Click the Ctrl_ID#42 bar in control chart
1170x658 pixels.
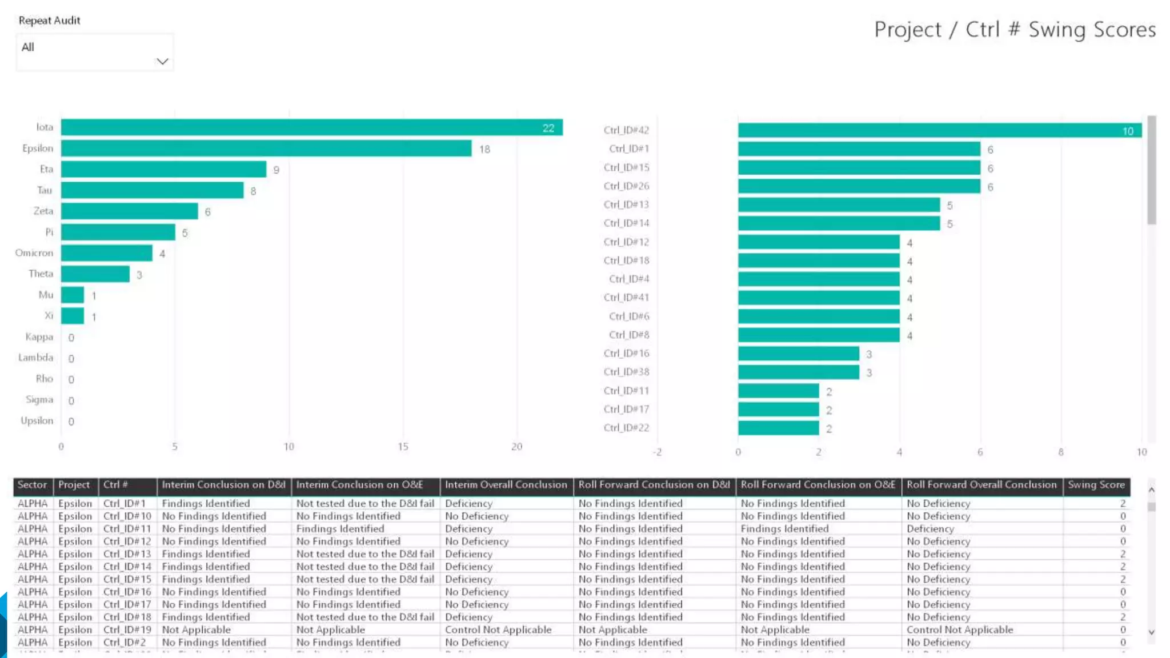pyautogui.click(x=939, y=130)
